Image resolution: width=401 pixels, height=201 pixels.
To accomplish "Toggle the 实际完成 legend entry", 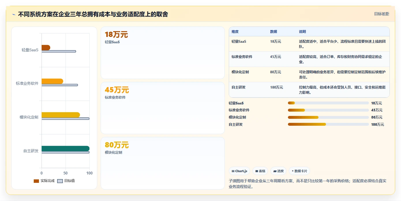I will point(44,181).
